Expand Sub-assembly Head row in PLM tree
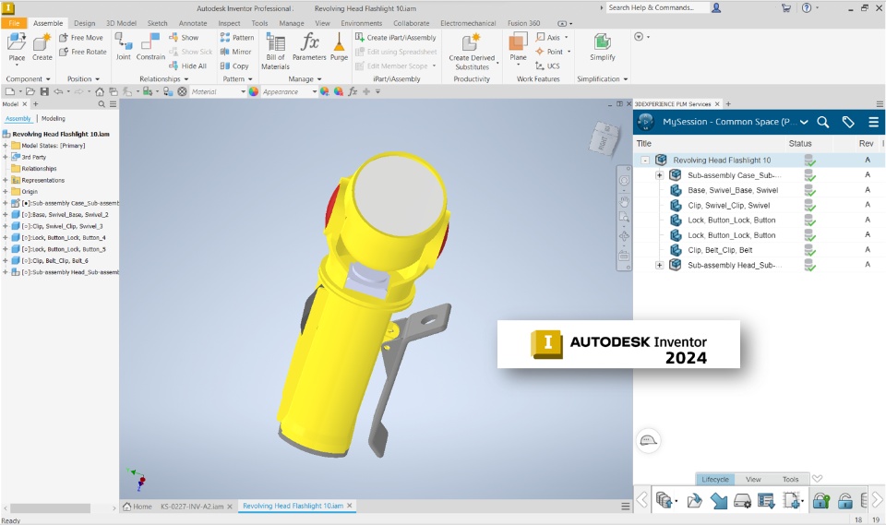Viewport: 886px width, 525px height. pos(659,265)
